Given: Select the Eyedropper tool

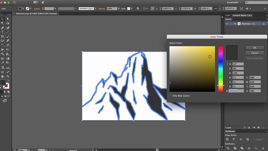Looking at the screenshot, I should point(3,63).
